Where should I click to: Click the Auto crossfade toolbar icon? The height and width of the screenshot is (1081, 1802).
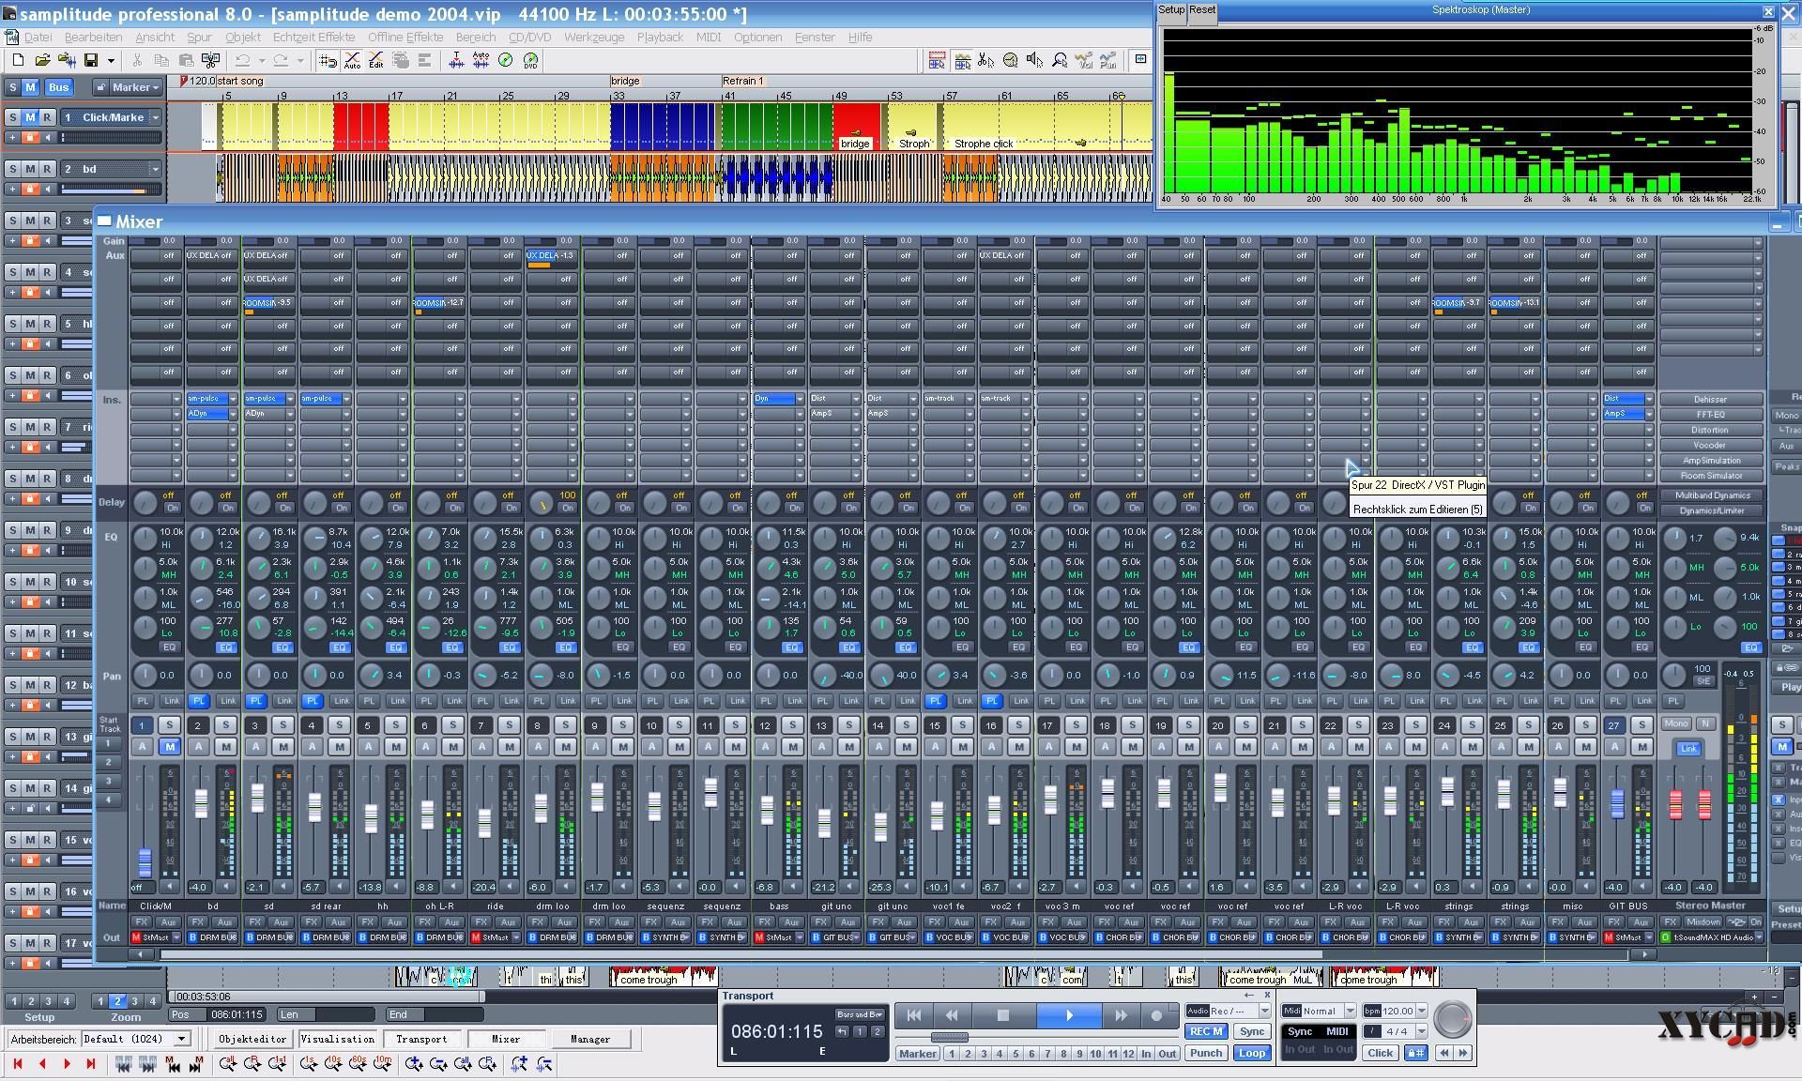pos(352,61)
